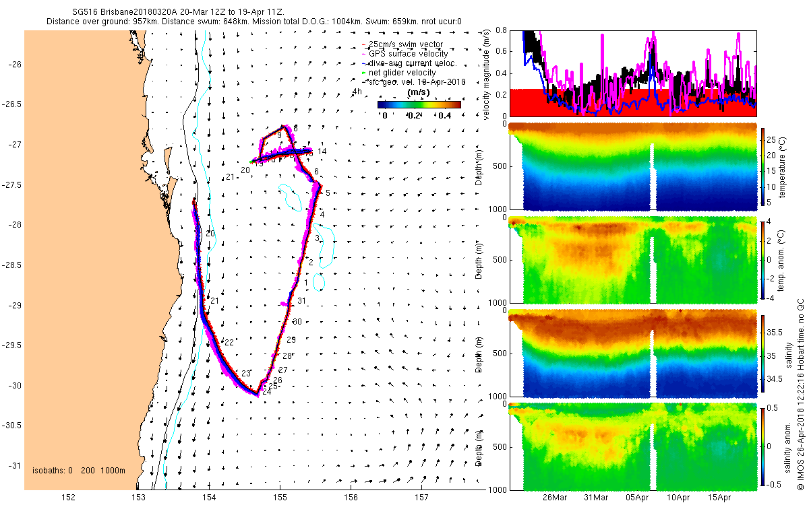Select the 'GPS surface velocity' legend entry
Viewport: 809px width, 505px height.
pos(405,54)
